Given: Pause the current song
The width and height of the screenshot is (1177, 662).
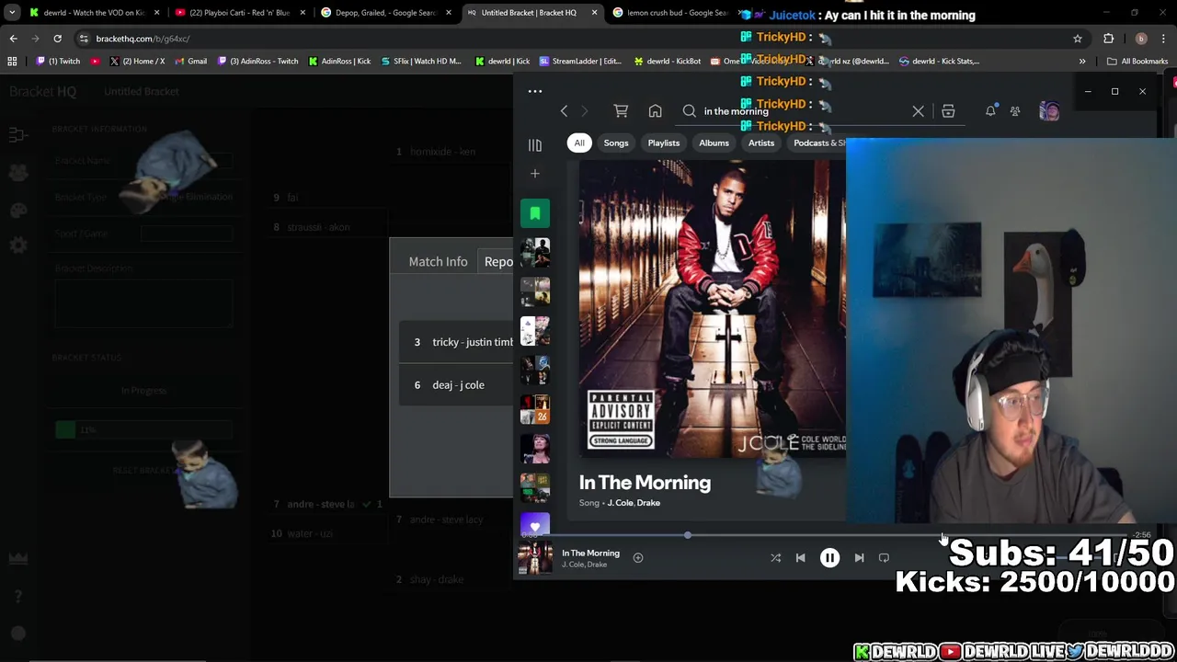Looking at the screenshot, I should coord(829,557).
